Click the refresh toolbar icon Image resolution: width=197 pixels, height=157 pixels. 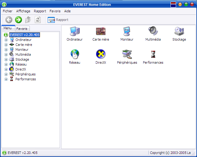coord(38,20)
